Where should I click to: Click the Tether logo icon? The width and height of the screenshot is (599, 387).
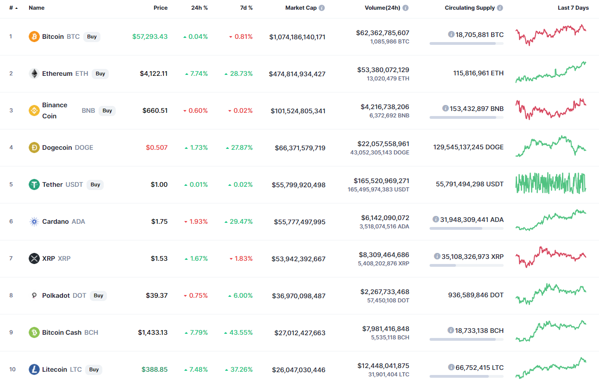click(x=34, y=184)
